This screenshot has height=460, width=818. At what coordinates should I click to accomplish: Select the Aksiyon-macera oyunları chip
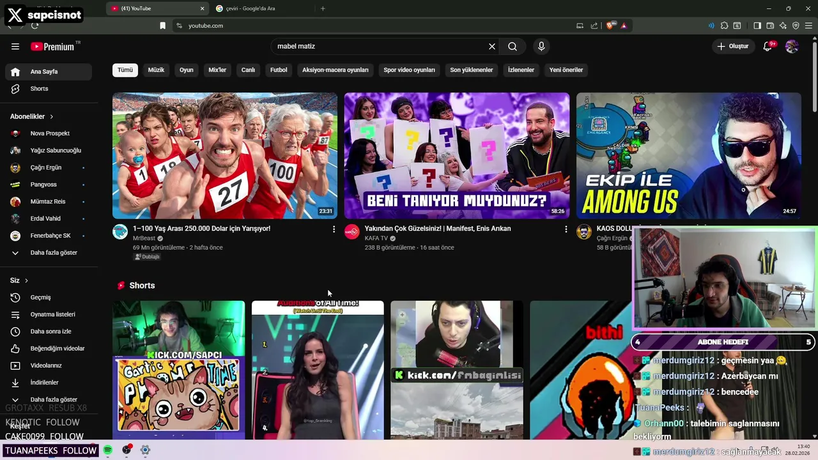pyautogui.click(x=336, y=70)
